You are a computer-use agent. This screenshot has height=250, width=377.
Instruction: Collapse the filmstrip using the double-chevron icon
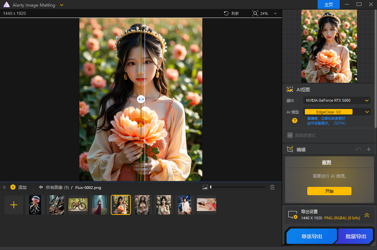coord(4,187)
